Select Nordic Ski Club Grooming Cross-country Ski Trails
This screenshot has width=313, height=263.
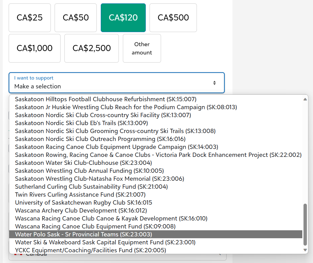[156, 131]
